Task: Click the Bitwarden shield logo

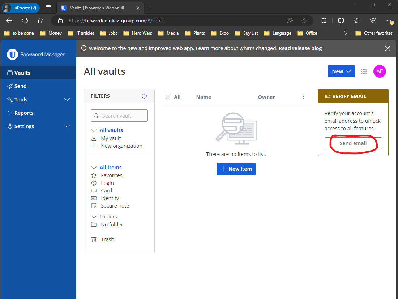Action: tap(12, 55)
